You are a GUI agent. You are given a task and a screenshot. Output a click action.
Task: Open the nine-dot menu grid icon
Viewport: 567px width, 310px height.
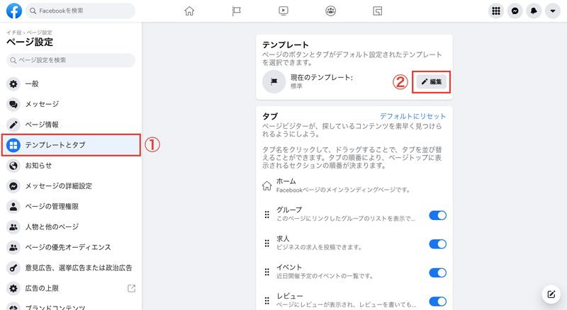tap(496, 11)
